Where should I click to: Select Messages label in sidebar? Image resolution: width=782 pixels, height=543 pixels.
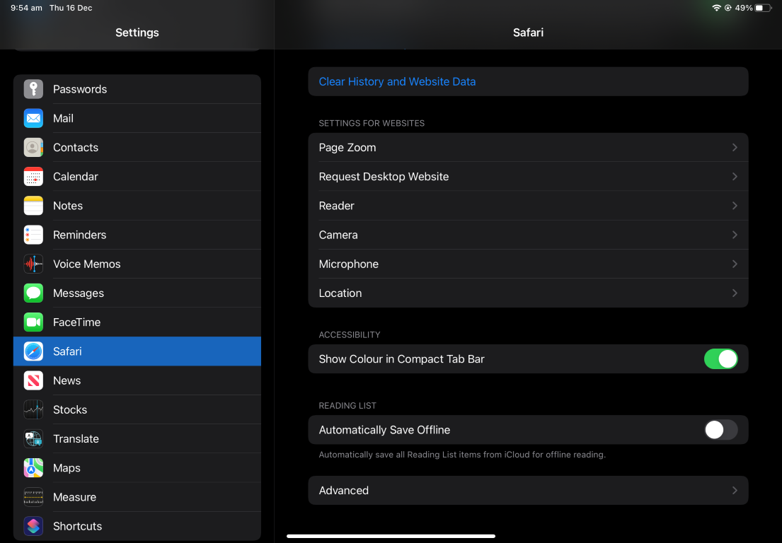pyautogui.click(x=79, y=293)
